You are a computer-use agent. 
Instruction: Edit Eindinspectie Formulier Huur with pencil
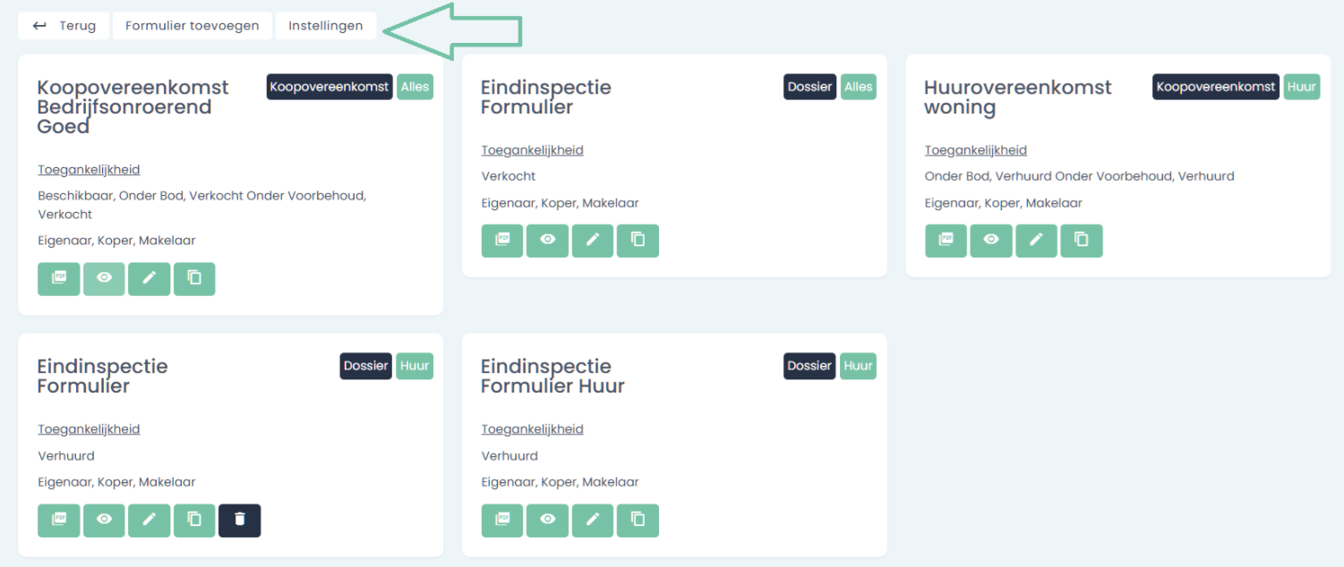(x=593, y=520)
